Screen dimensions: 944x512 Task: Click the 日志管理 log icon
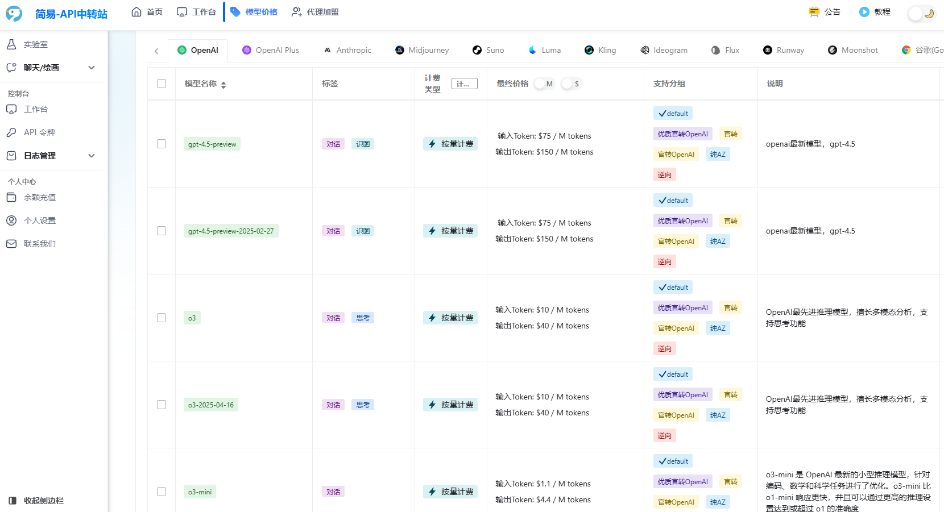11,156
